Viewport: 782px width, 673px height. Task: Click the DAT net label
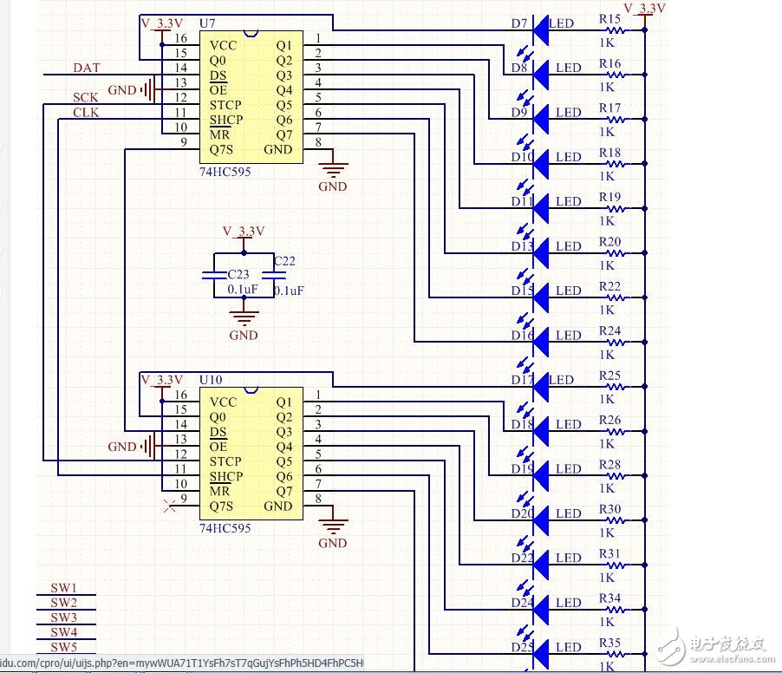pos(86,68)
